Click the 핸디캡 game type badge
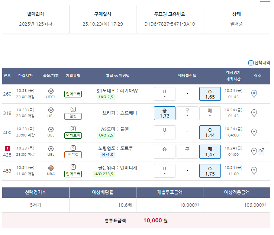274x235 pixels. click(x=73, y=155)
